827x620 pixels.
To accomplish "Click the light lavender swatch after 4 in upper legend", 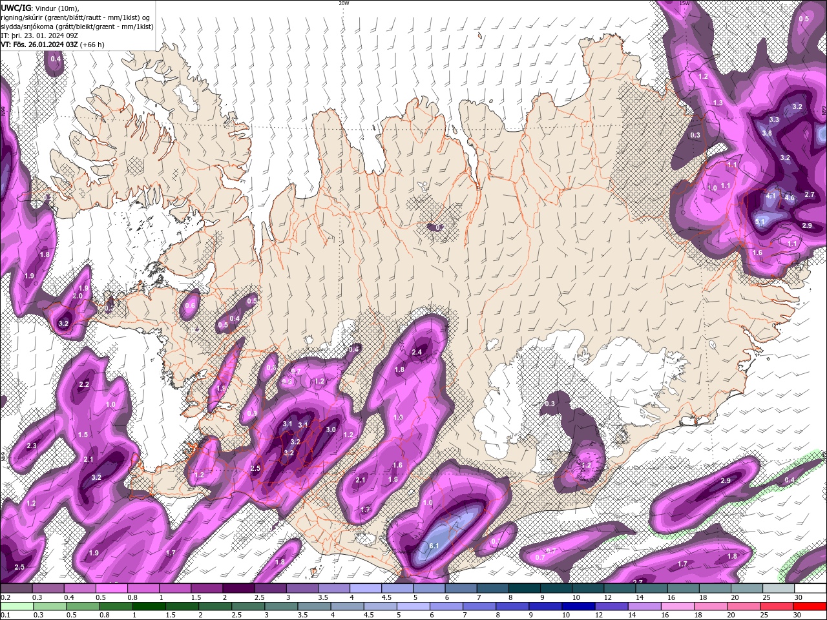I will coord(365,588).
